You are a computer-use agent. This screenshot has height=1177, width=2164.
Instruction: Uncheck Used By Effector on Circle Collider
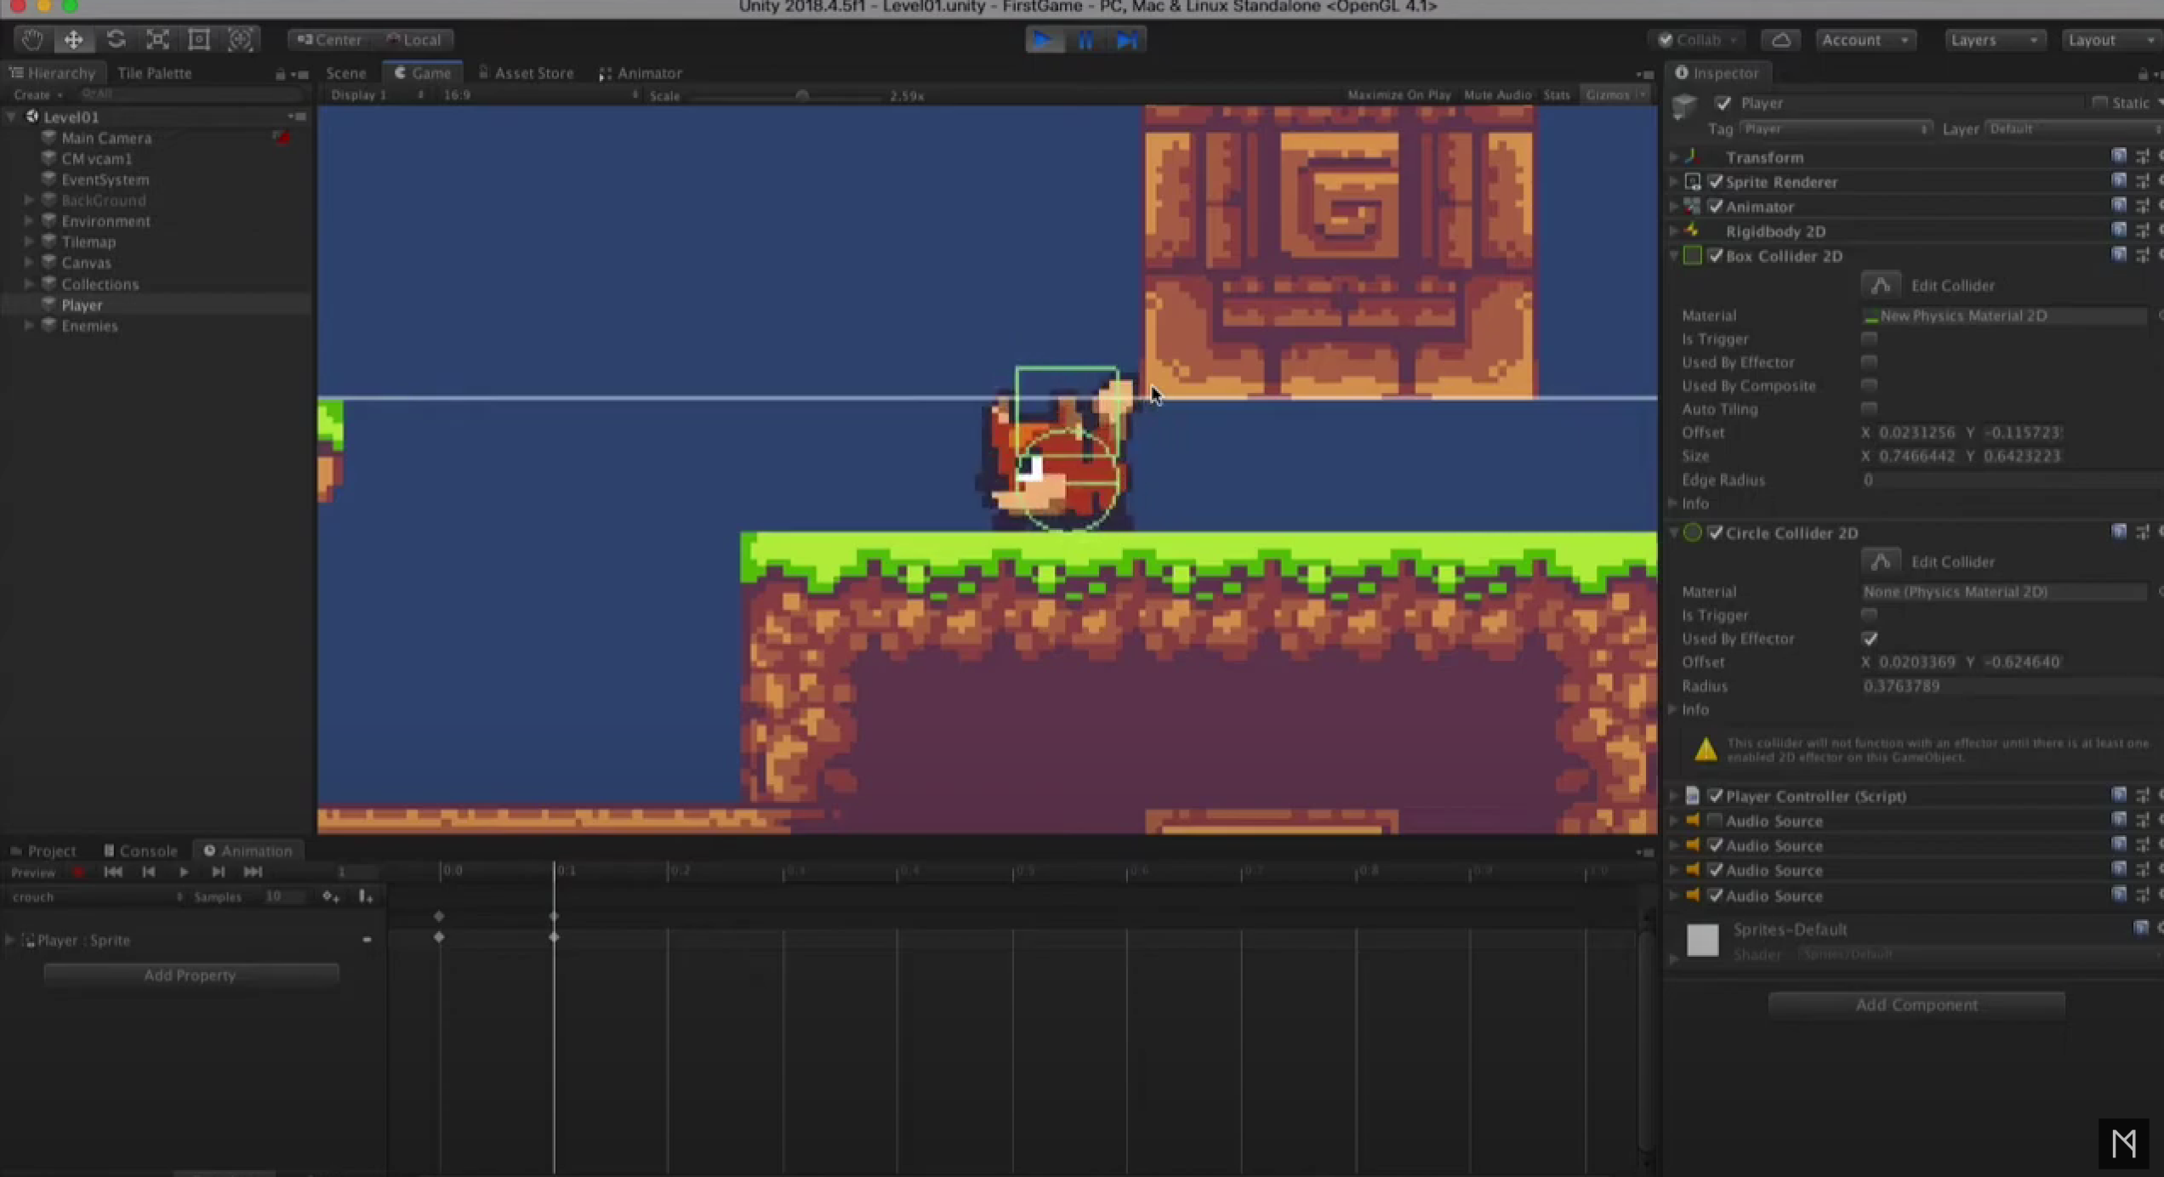click(x=1869, y=639)
